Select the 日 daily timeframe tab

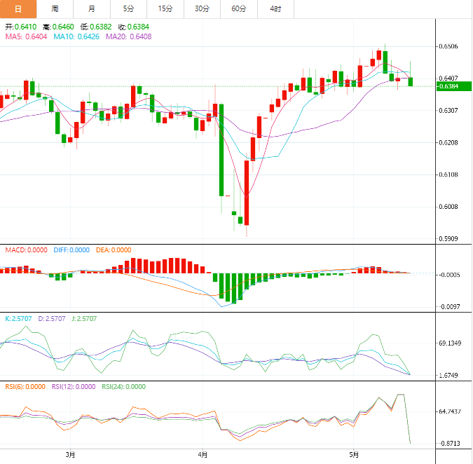[18, 9]
